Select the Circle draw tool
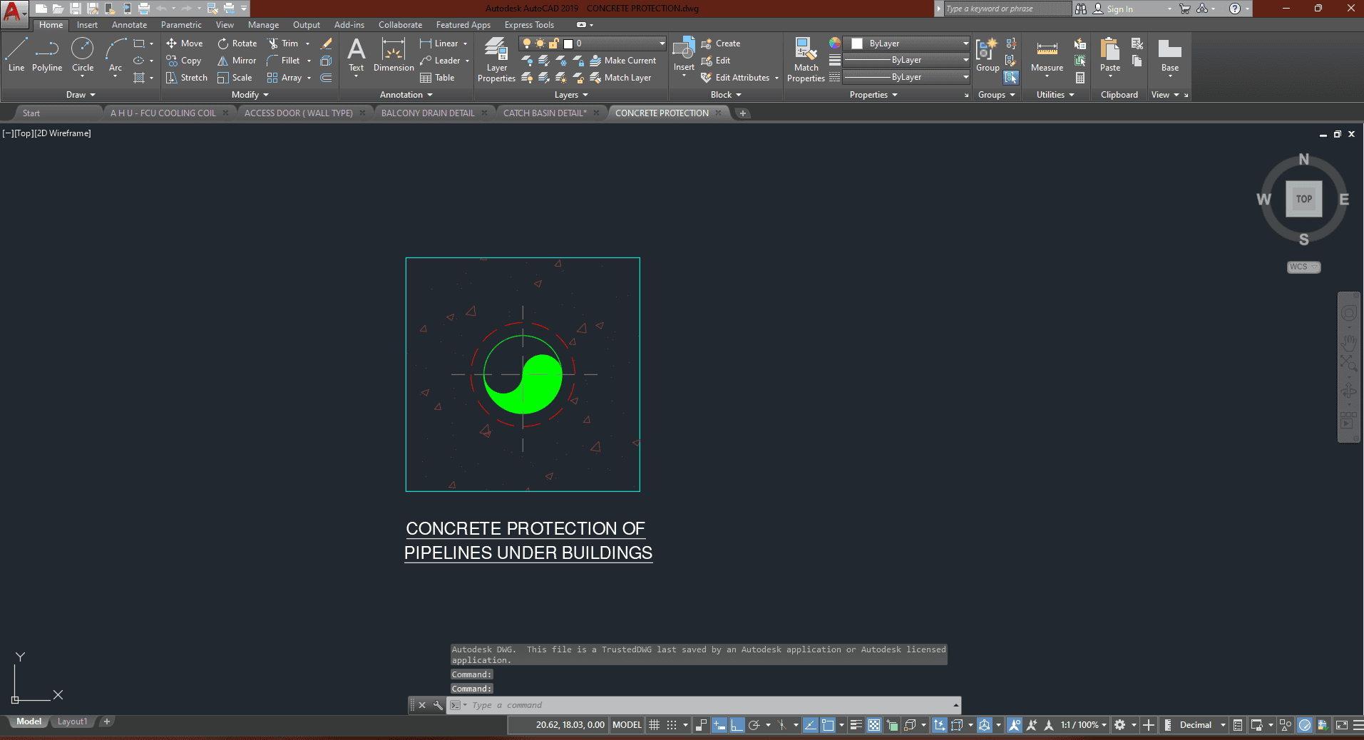Viewport: 1364px width, 740px height. [83, 55]
